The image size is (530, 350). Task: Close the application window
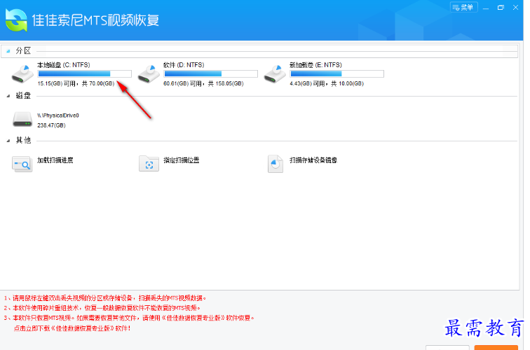tap(515, 8)
